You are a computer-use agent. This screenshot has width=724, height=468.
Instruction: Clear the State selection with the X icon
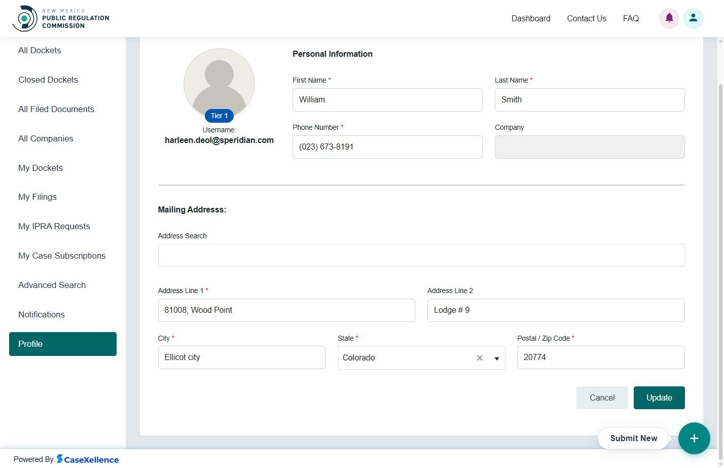pyautogui.click(x=480, y=358)
